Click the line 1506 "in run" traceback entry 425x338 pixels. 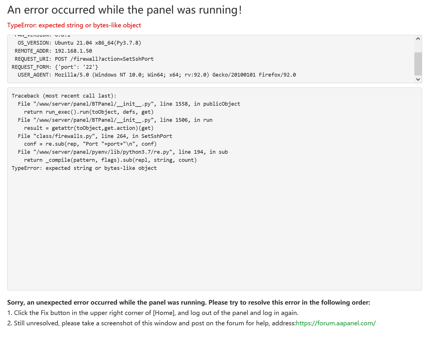pos(115,120)
